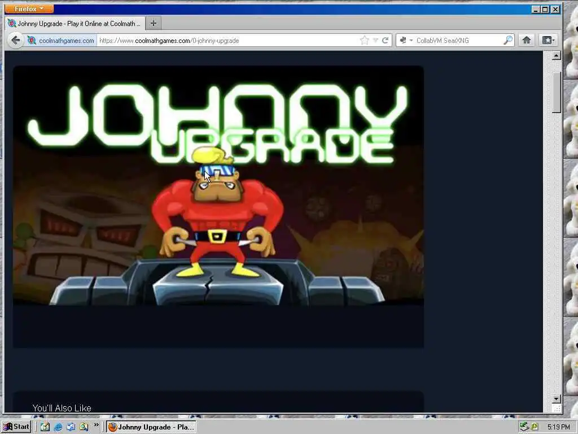This screenshot has width=578, height=434.
Task: Click the network connection tray icon
Action: (524, 427)
